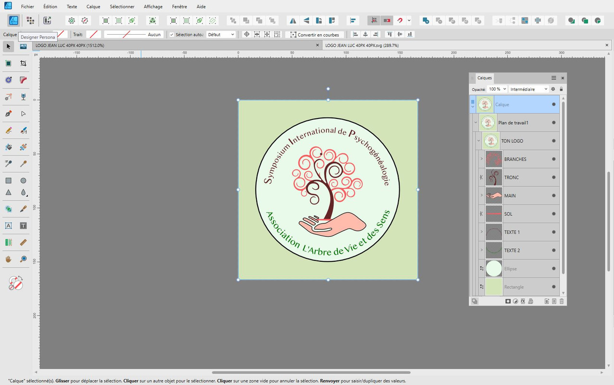Click the color reset swatches in left toolbar
This screenshot has width=614, height=385.
pos(15,283)
